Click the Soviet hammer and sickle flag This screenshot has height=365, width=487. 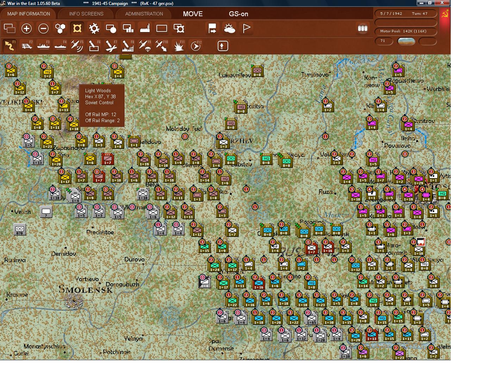(445, 14)
